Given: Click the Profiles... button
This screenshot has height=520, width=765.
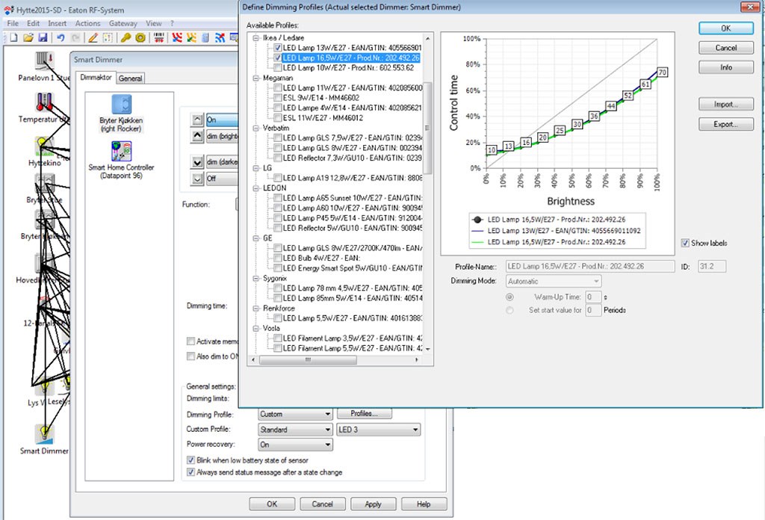Looking at the screenshot, I should pyautogui.click(x=365, y=414).
